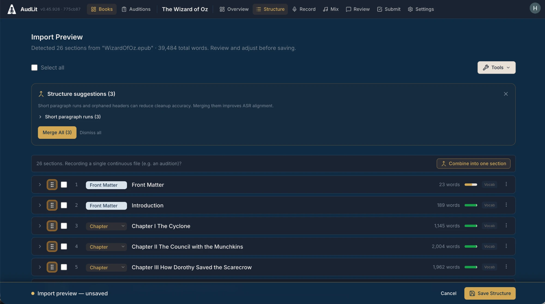Expand Chapter I The Cyclone row

(40, 226)
